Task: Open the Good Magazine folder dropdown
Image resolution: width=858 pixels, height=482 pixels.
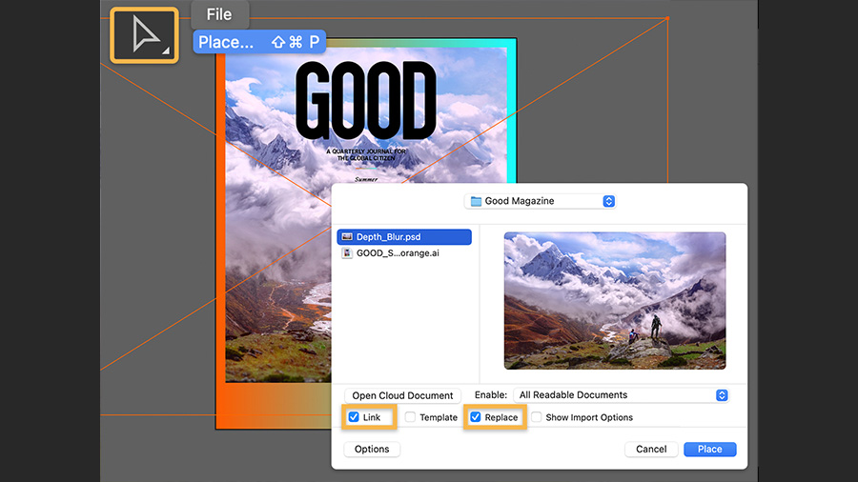Action: 541,201
